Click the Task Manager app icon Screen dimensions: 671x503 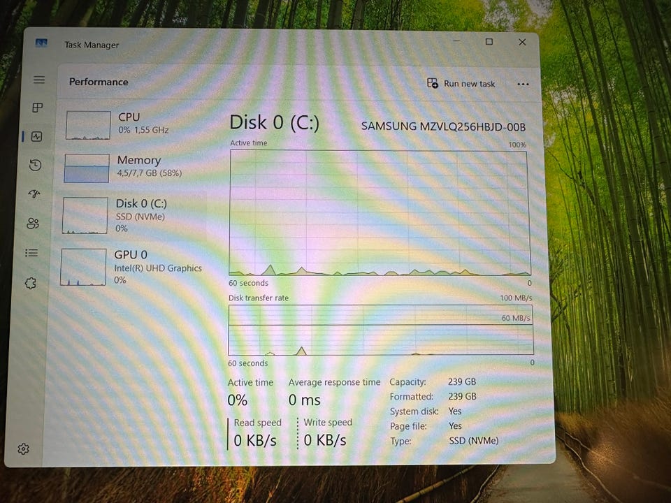[x=41, y=43]
